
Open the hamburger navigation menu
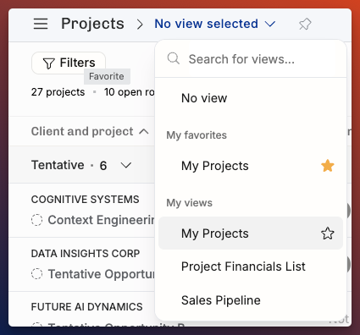coord(41,24)
